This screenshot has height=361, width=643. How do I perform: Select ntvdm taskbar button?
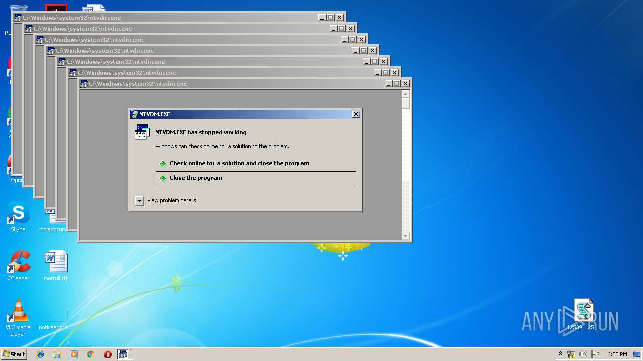click(124, 354)
